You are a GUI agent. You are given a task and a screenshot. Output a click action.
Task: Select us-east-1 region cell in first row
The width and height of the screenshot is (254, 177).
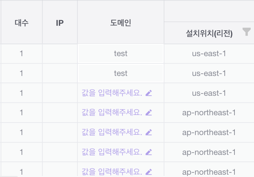(209, 53)
